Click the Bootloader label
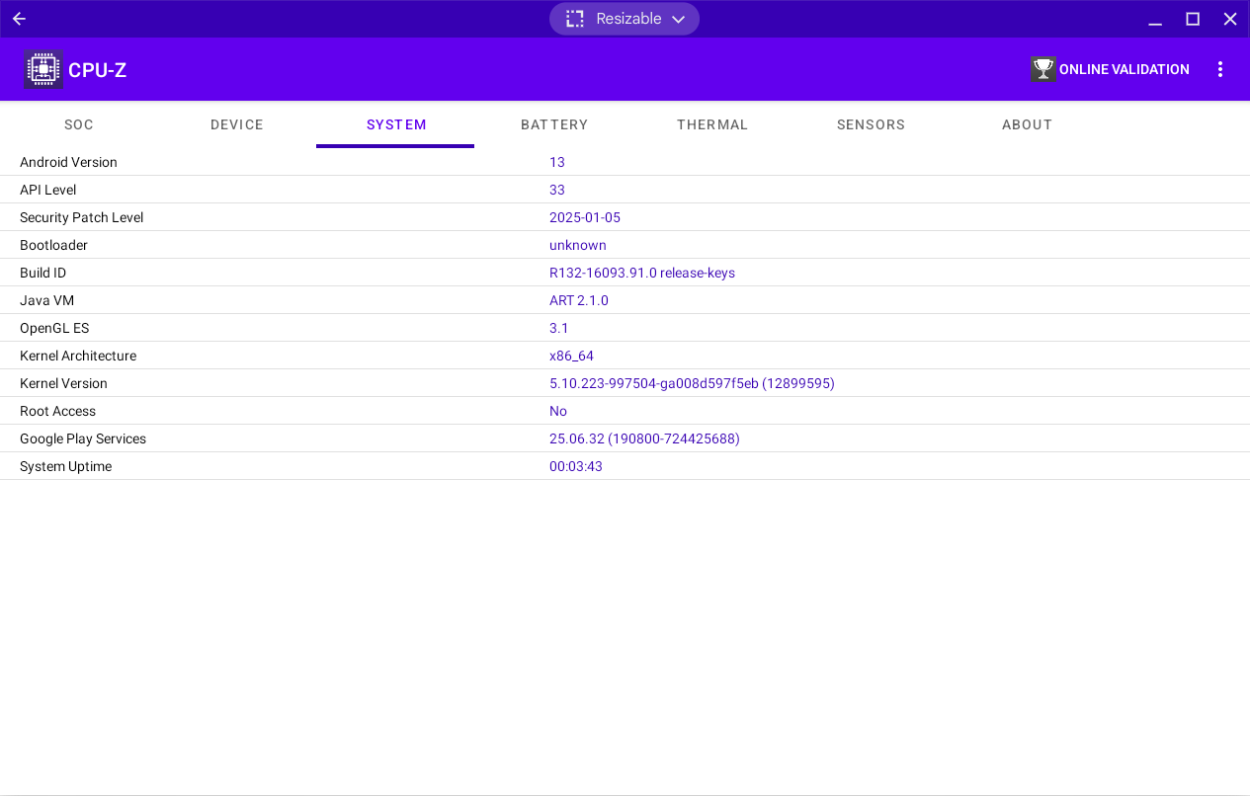Viewport: 1250px width, 796px height. click(53, 245)
